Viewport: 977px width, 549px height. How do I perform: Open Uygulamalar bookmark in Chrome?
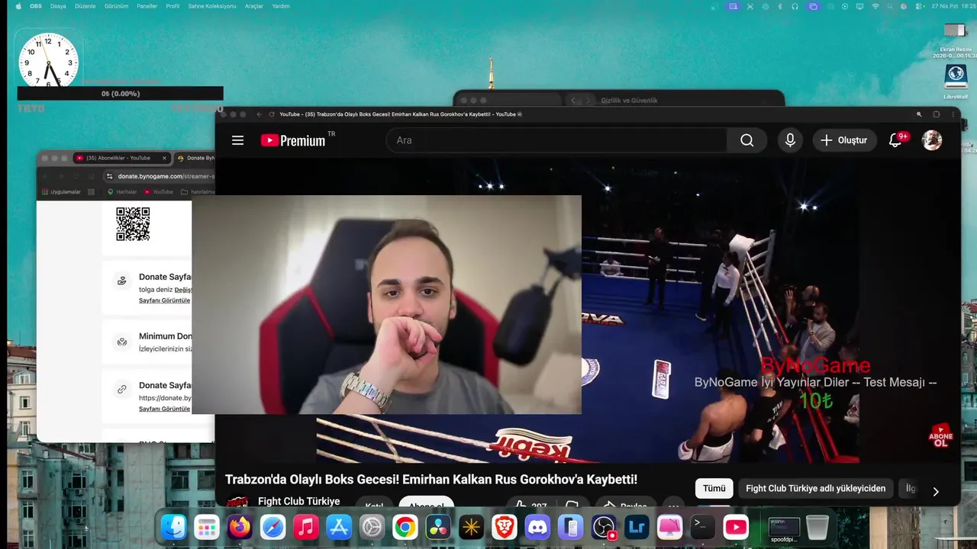tap(61, 192)
